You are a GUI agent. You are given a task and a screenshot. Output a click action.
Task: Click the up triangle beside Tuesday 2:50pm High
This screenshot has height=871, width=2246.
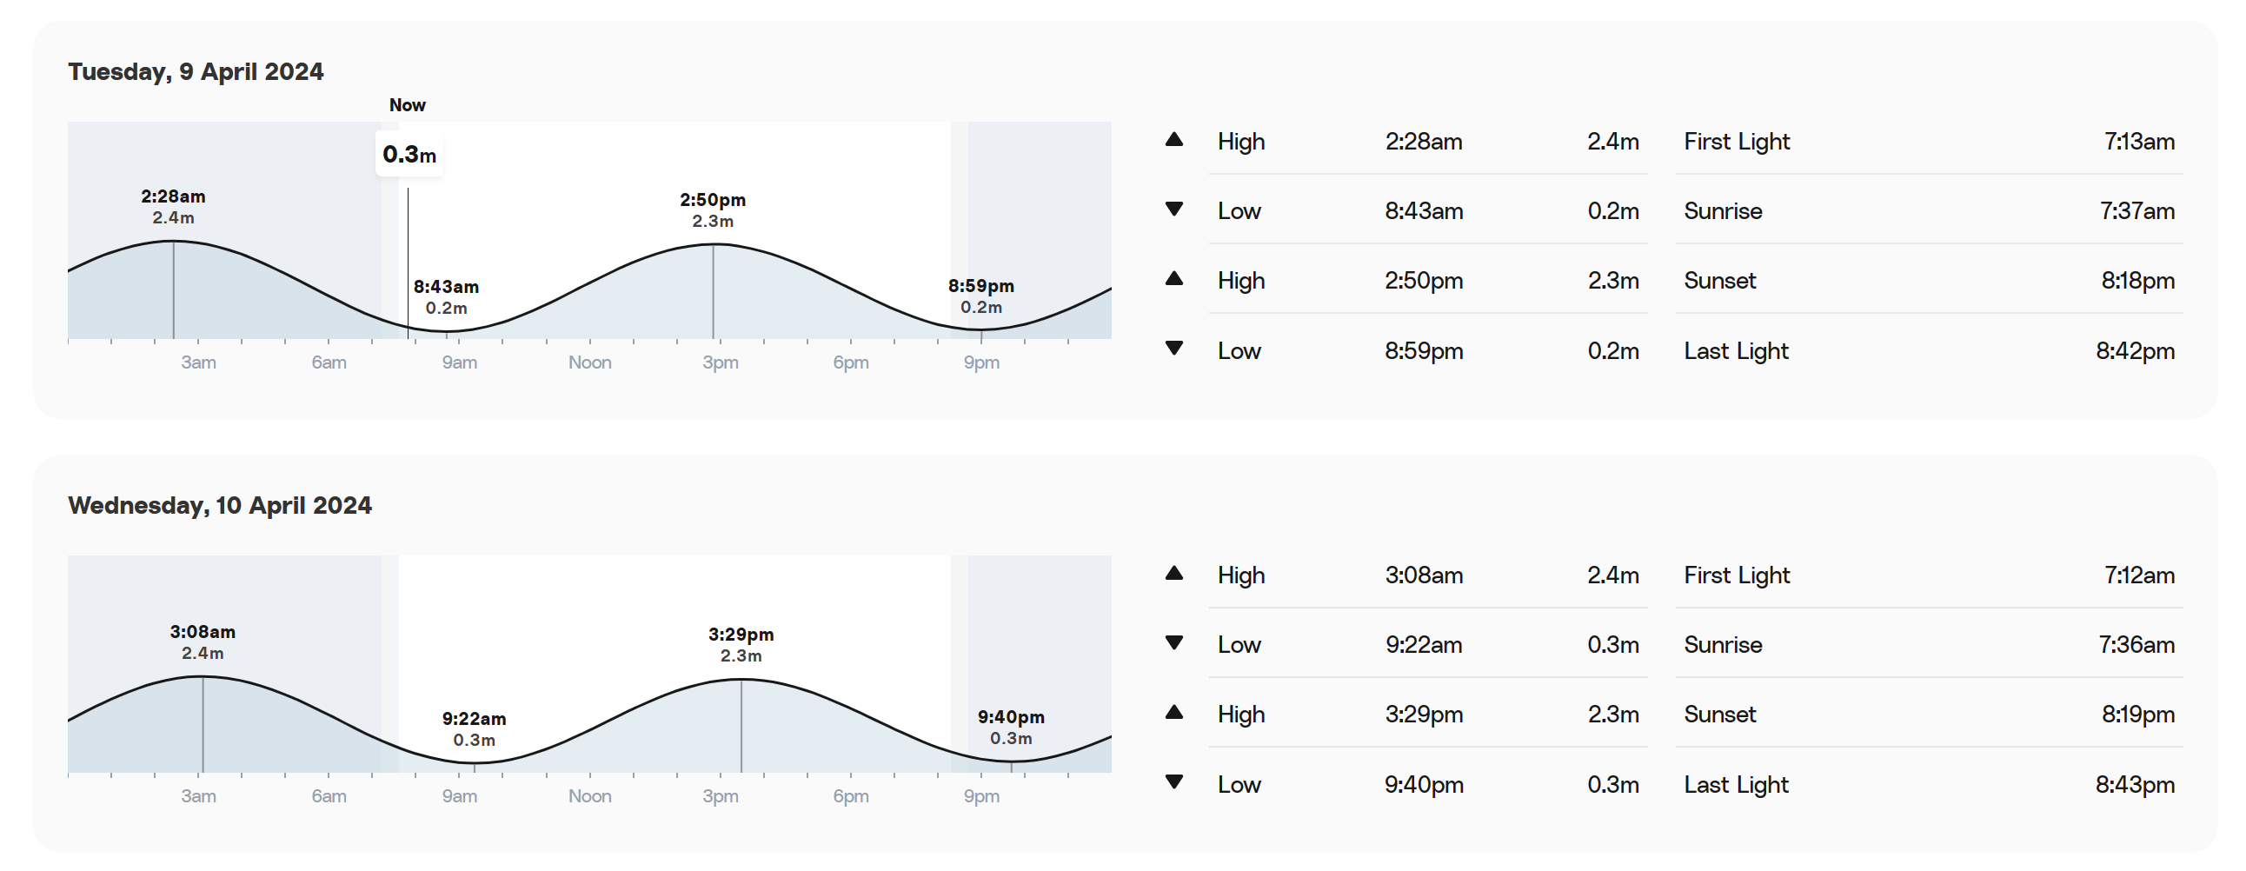(x=1174, y=279)
